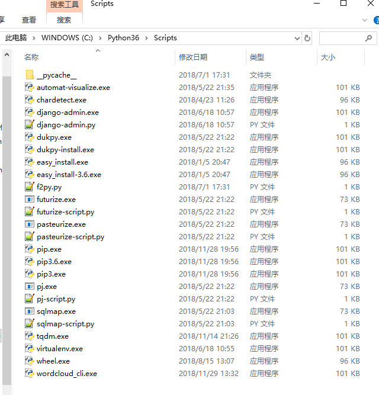Open the Explorer help button
Viewport: 379px width, 395px height.
[x=377, y=20]
